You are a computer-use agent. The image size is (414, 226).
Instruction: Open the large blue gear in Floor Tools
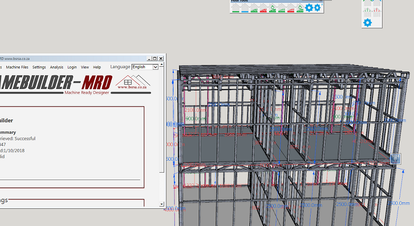coord(308,7)
